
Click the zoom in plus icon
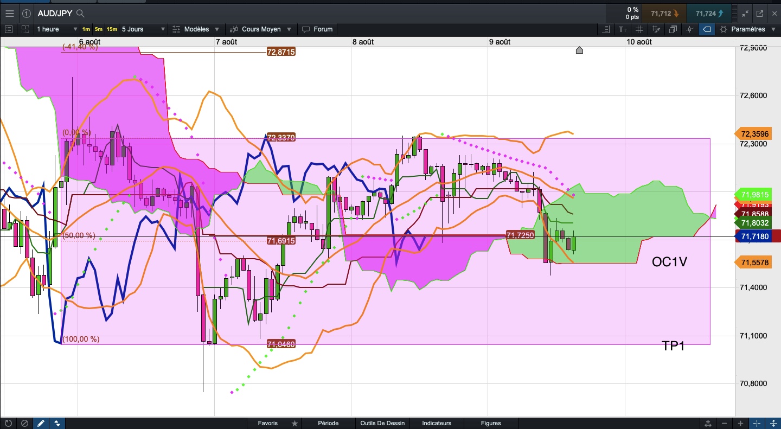740,423
